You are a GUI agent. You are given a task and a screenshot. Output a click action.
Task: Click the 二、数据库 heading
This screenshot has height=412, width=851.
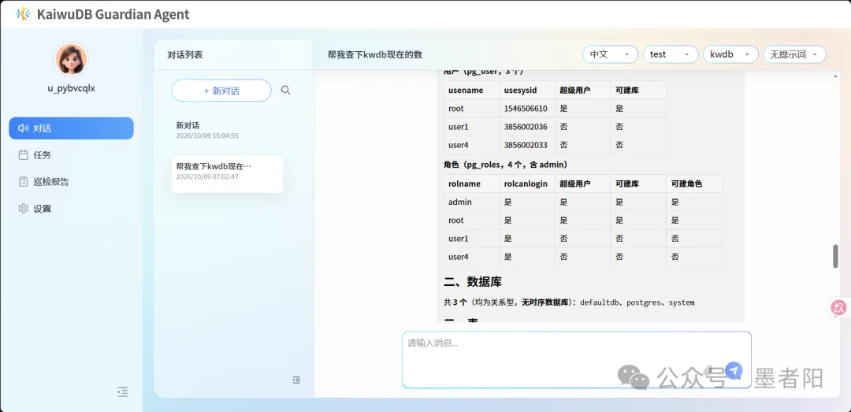click(x=473, y=282)
